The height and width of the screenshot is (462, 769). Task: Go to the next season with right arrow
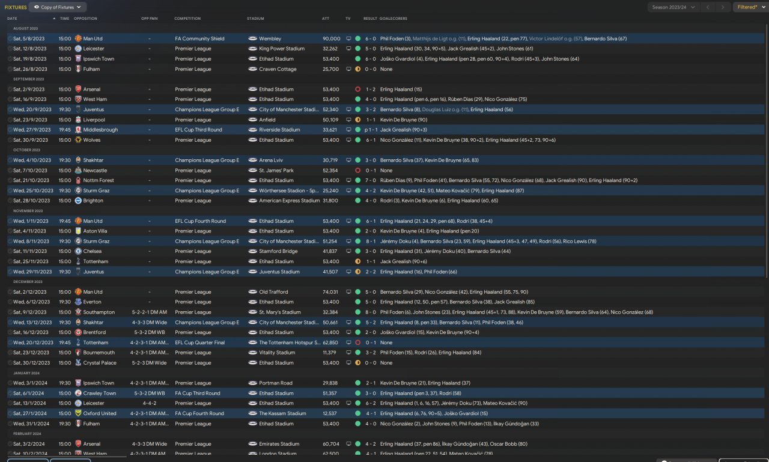point(723,7)
